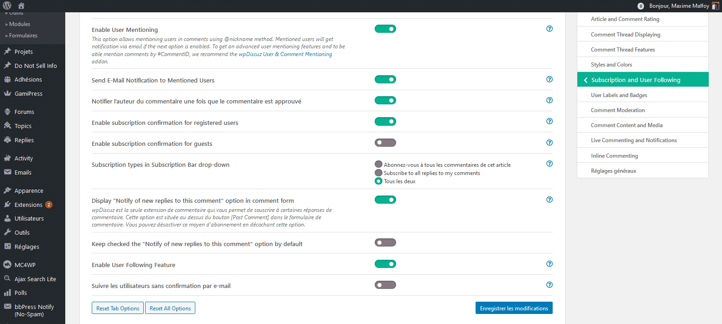Viewport: 722px width, 324px height.
Task: Enable subscription confirmation for guests switch
Action: [385, 143]
